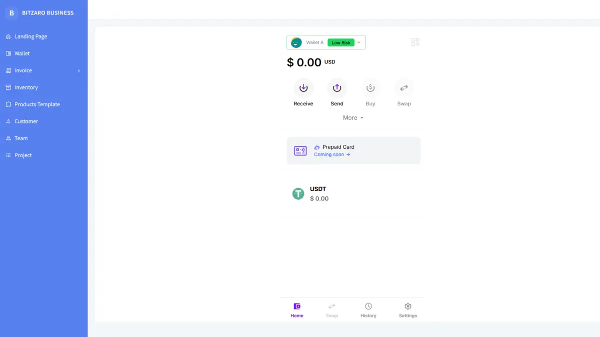Click the Bitzaro B logo icon

point(12,13)
